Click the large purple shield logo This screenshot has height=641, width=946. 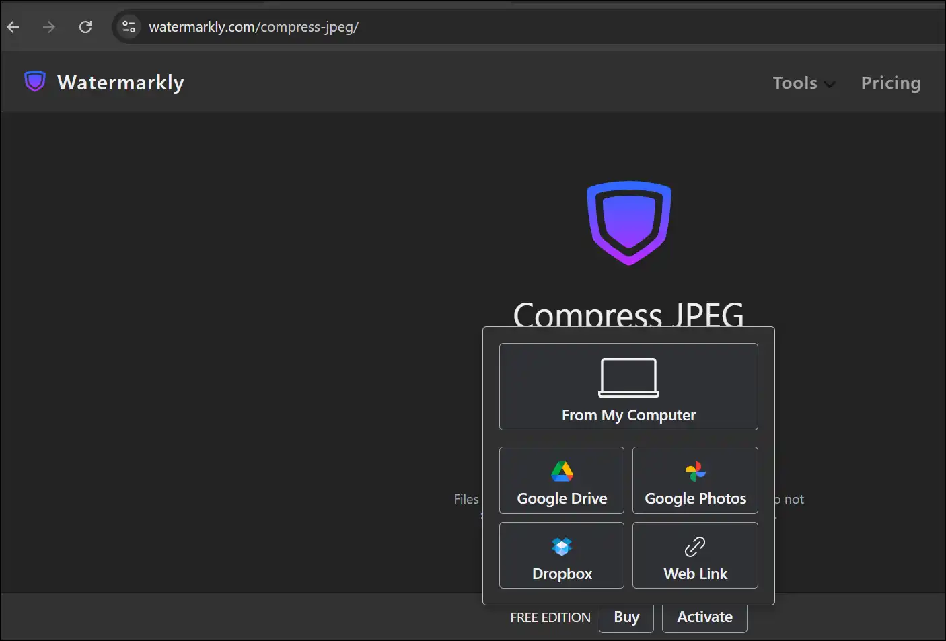tap(629, 223)
